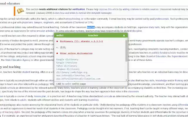This screenshot has width=188, height=117.
Task: Click the red bullet beside Other online dictionaries
Action: [x=57, y=53]
